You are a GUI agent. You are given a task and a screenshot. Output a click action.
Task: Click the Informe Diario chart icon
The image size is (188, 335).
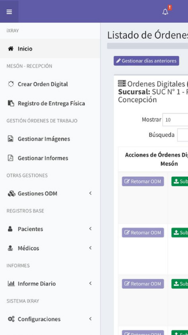click(11, 283)
